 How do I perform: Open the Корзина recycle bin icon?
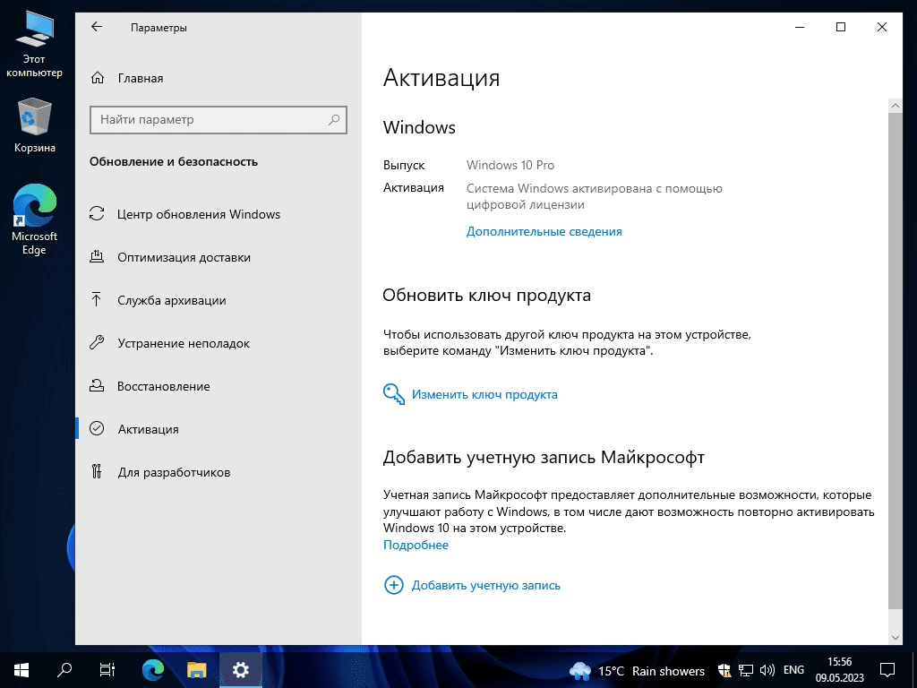35,125
